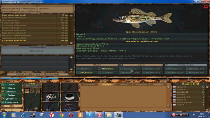Click the empty groundbait slot with dark pellets
The width and height of the screenshot is (210, 118).
[51, 87]
